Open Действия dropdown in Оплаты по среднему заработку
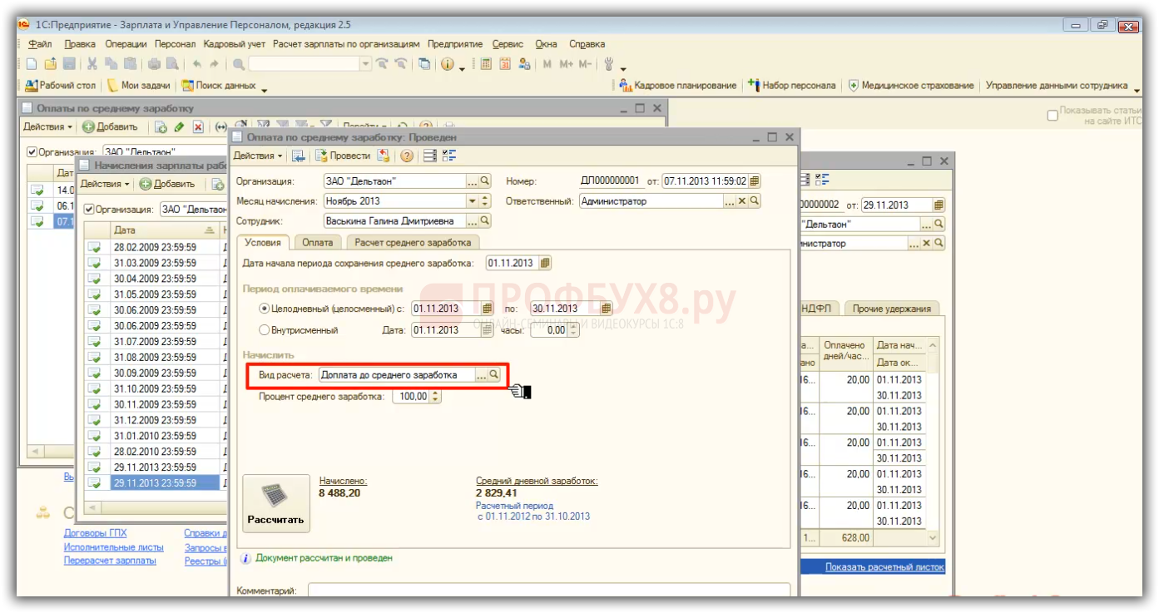 [x=48, y=127]
